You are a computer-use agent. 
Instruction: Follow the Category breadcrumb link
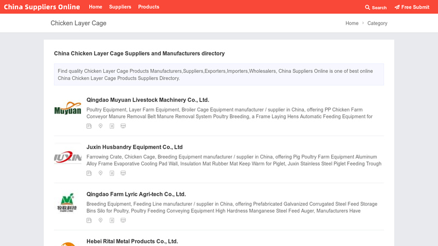(377, 24)
